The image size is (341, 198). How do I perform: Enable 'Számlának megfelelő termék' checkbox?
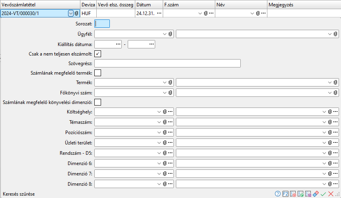point(98,73)
